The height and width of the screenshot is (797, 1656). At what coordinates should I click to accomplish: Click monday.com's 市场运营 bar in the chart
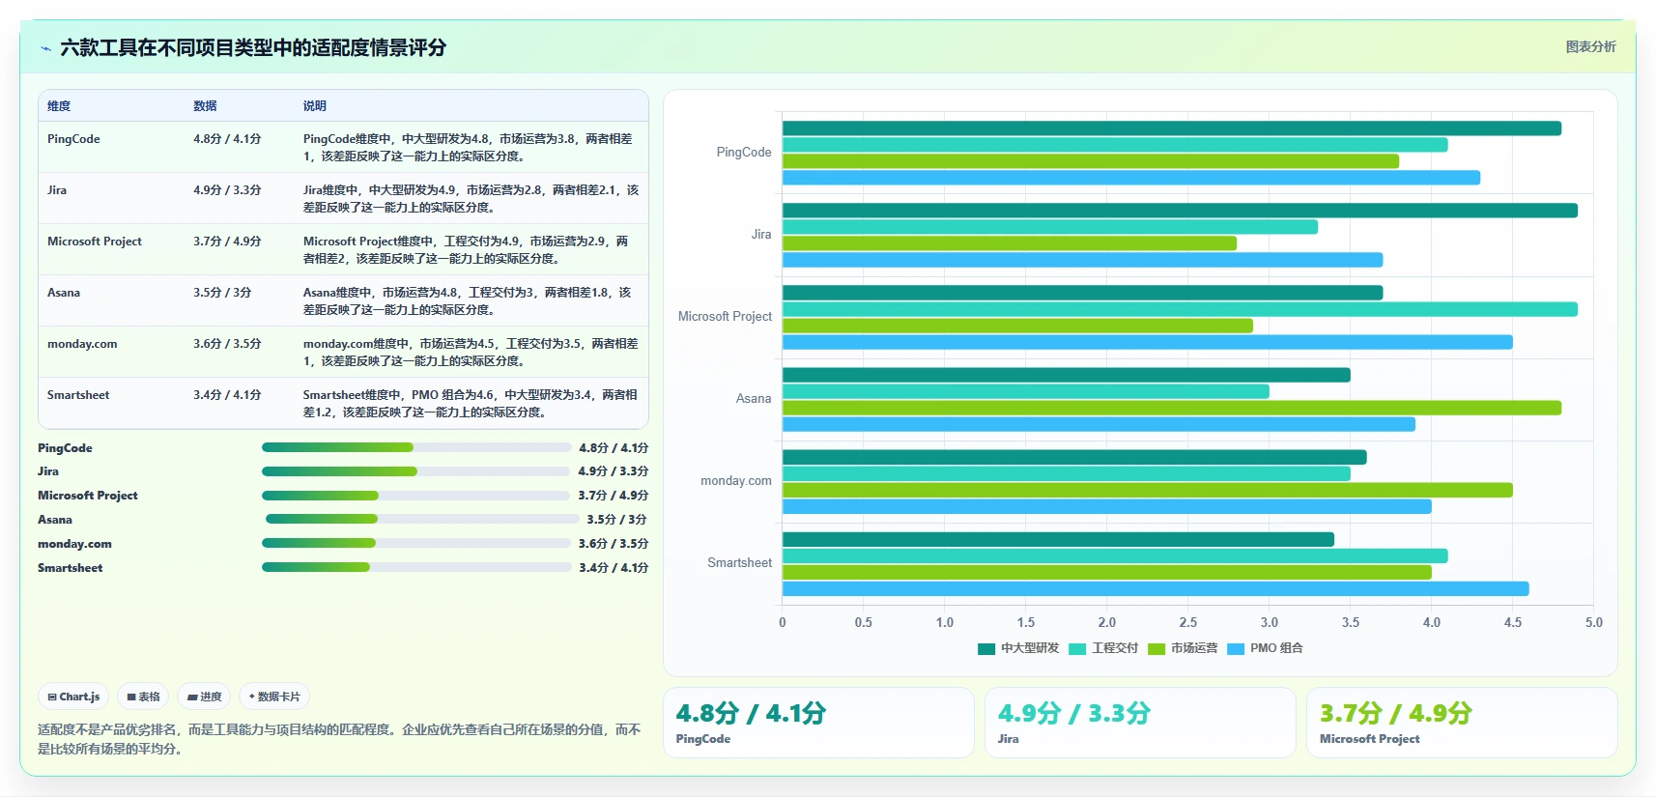tap(1148, 490)
